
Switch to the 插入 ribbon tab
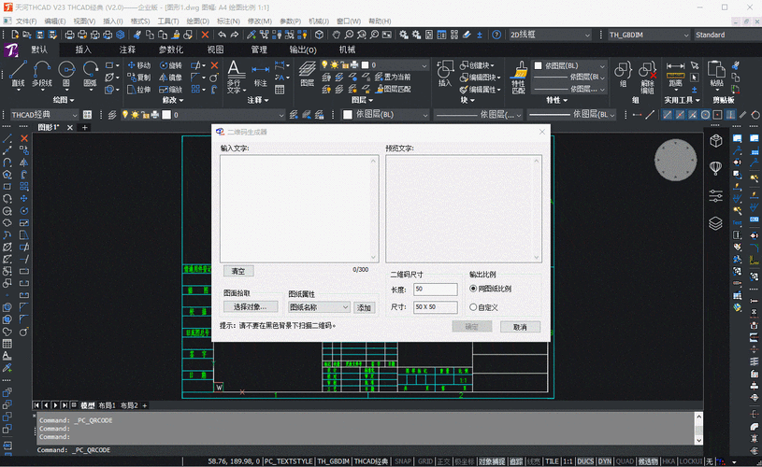pos(83,50)
